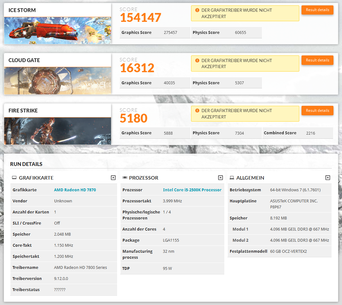Image resolution: width=342 pixels, height=305 pixels.
Task: Click the Fire Strike thumbnail image
Action: (x=58, y=131)
